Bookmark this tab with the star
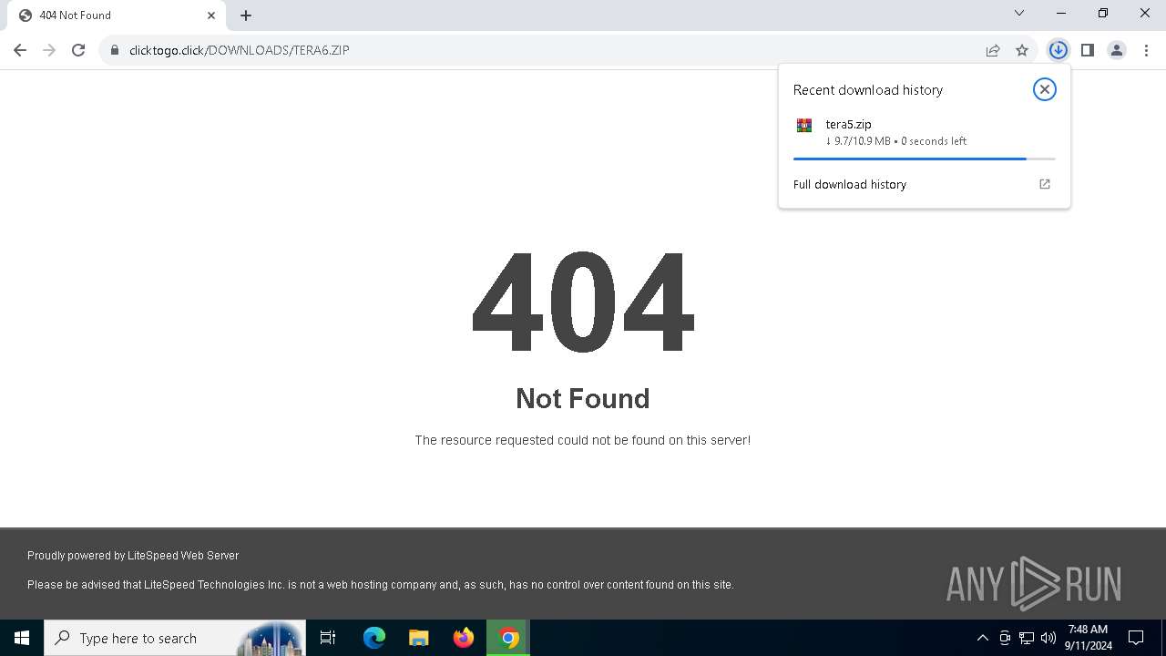 [1022, 50]
